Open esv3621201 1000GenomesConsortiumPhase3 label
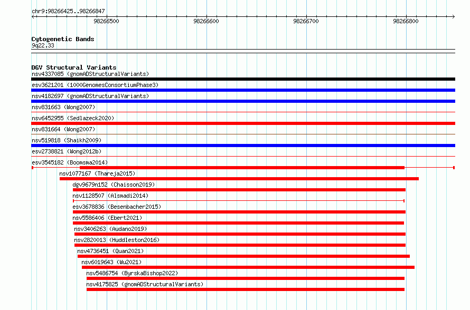 click(95, 85)
